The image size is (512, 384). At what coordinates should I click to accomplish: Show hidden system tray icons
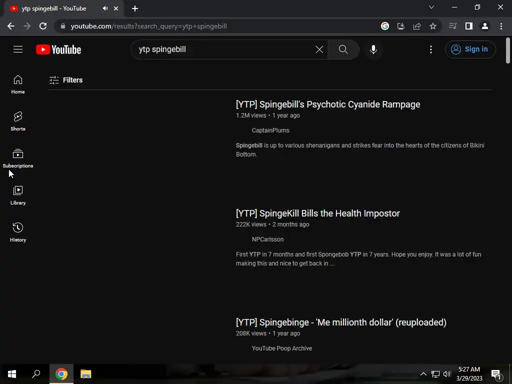[x=423, y=374]
